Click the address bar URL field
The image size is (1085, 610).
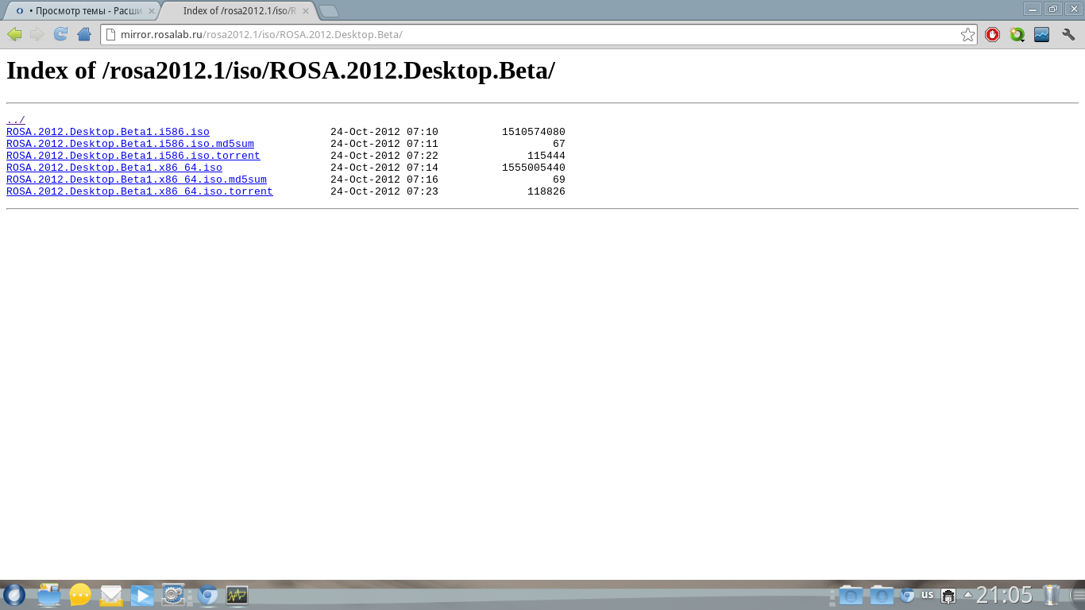(532, 35)
